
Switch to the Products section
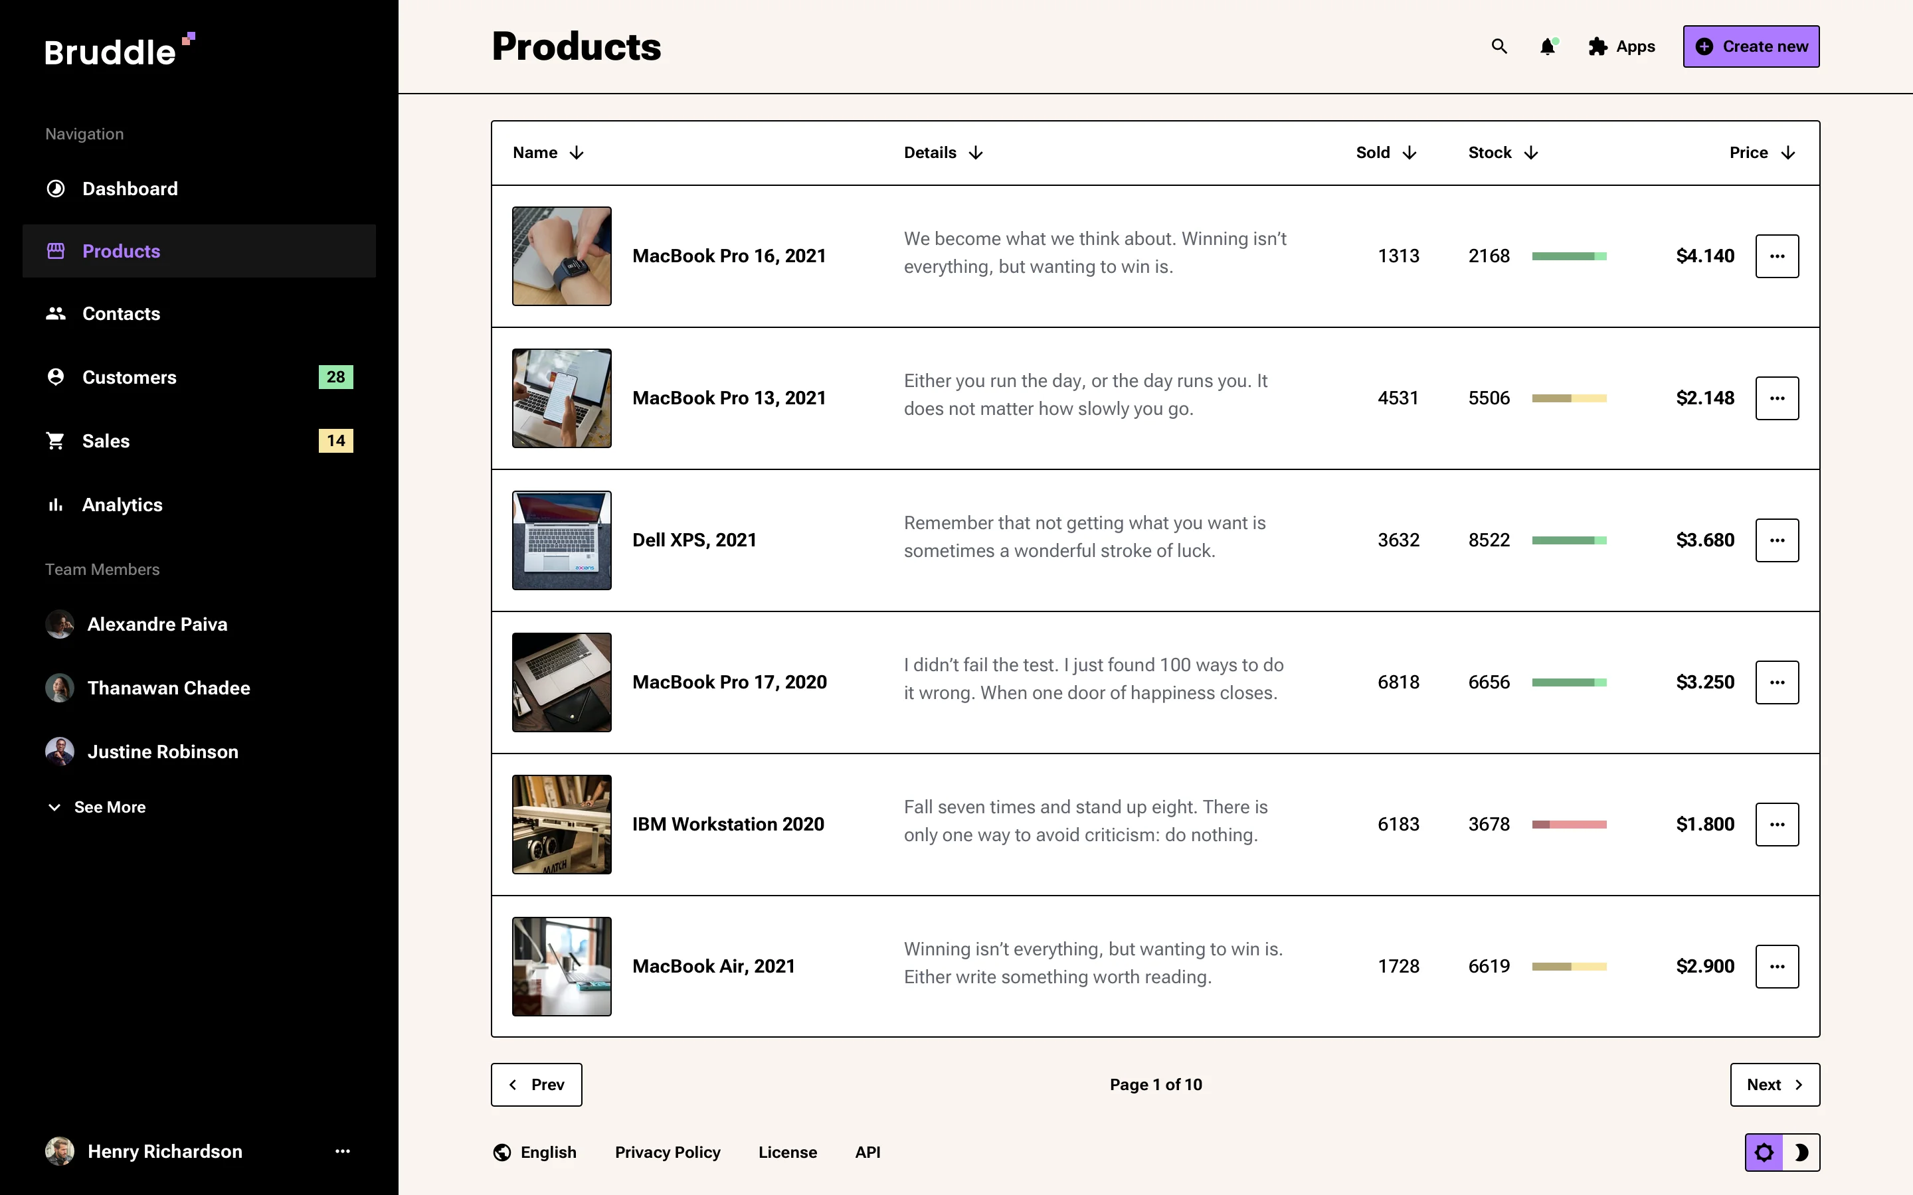[121, 250]
